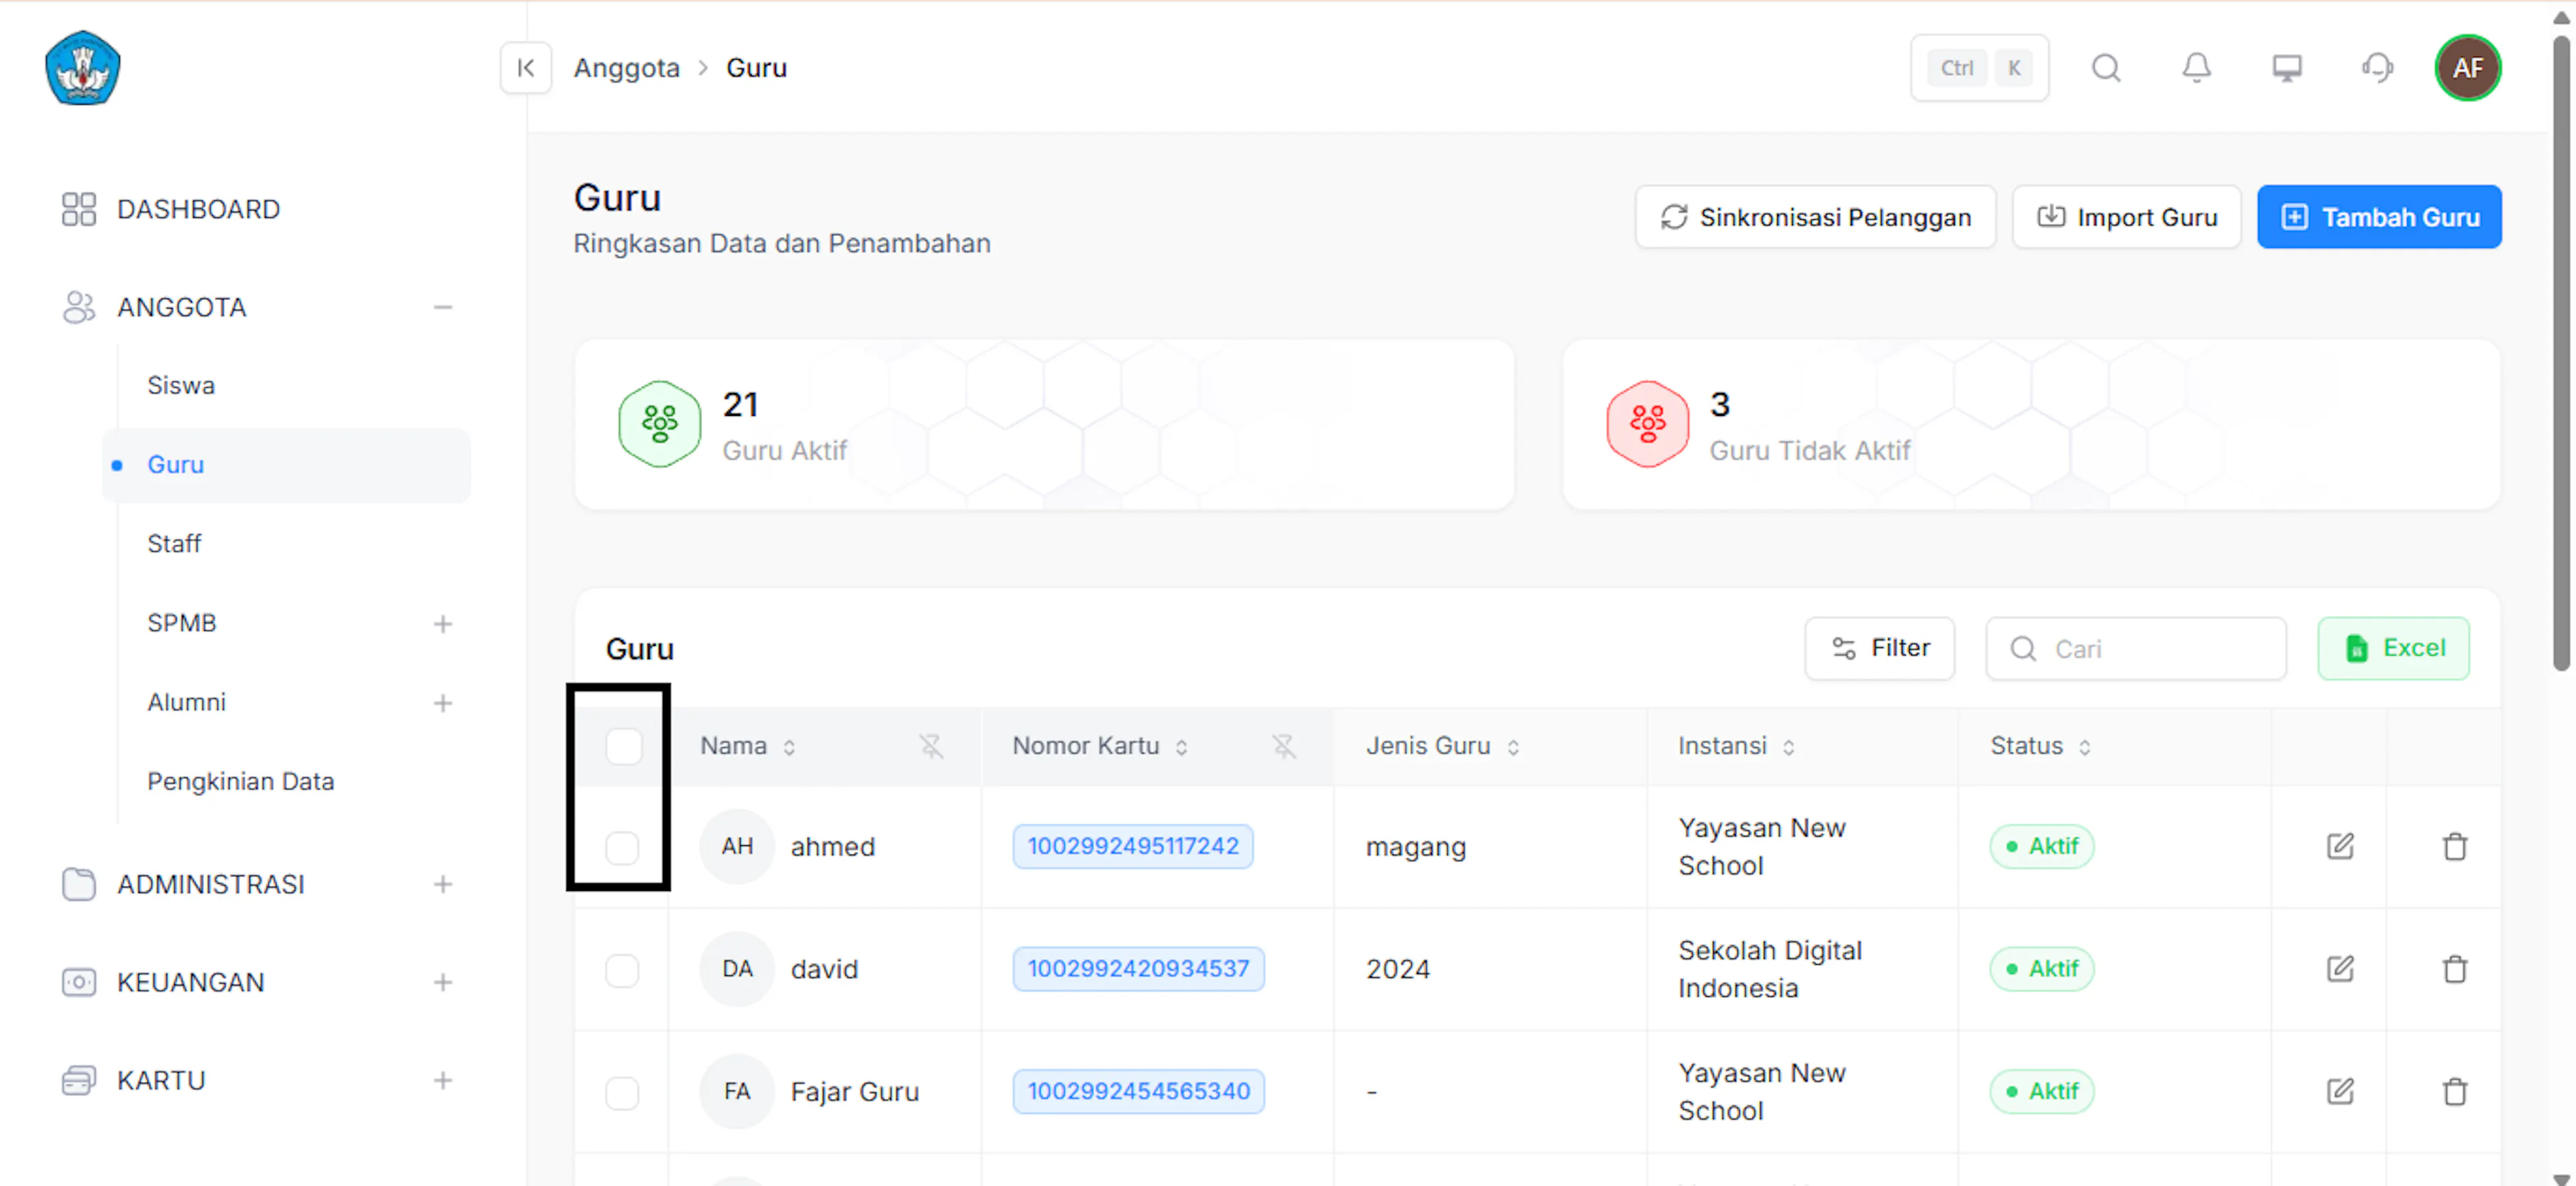
Task: Click the FA avatar for Fajar Guru
Action: coord(737,1091)
